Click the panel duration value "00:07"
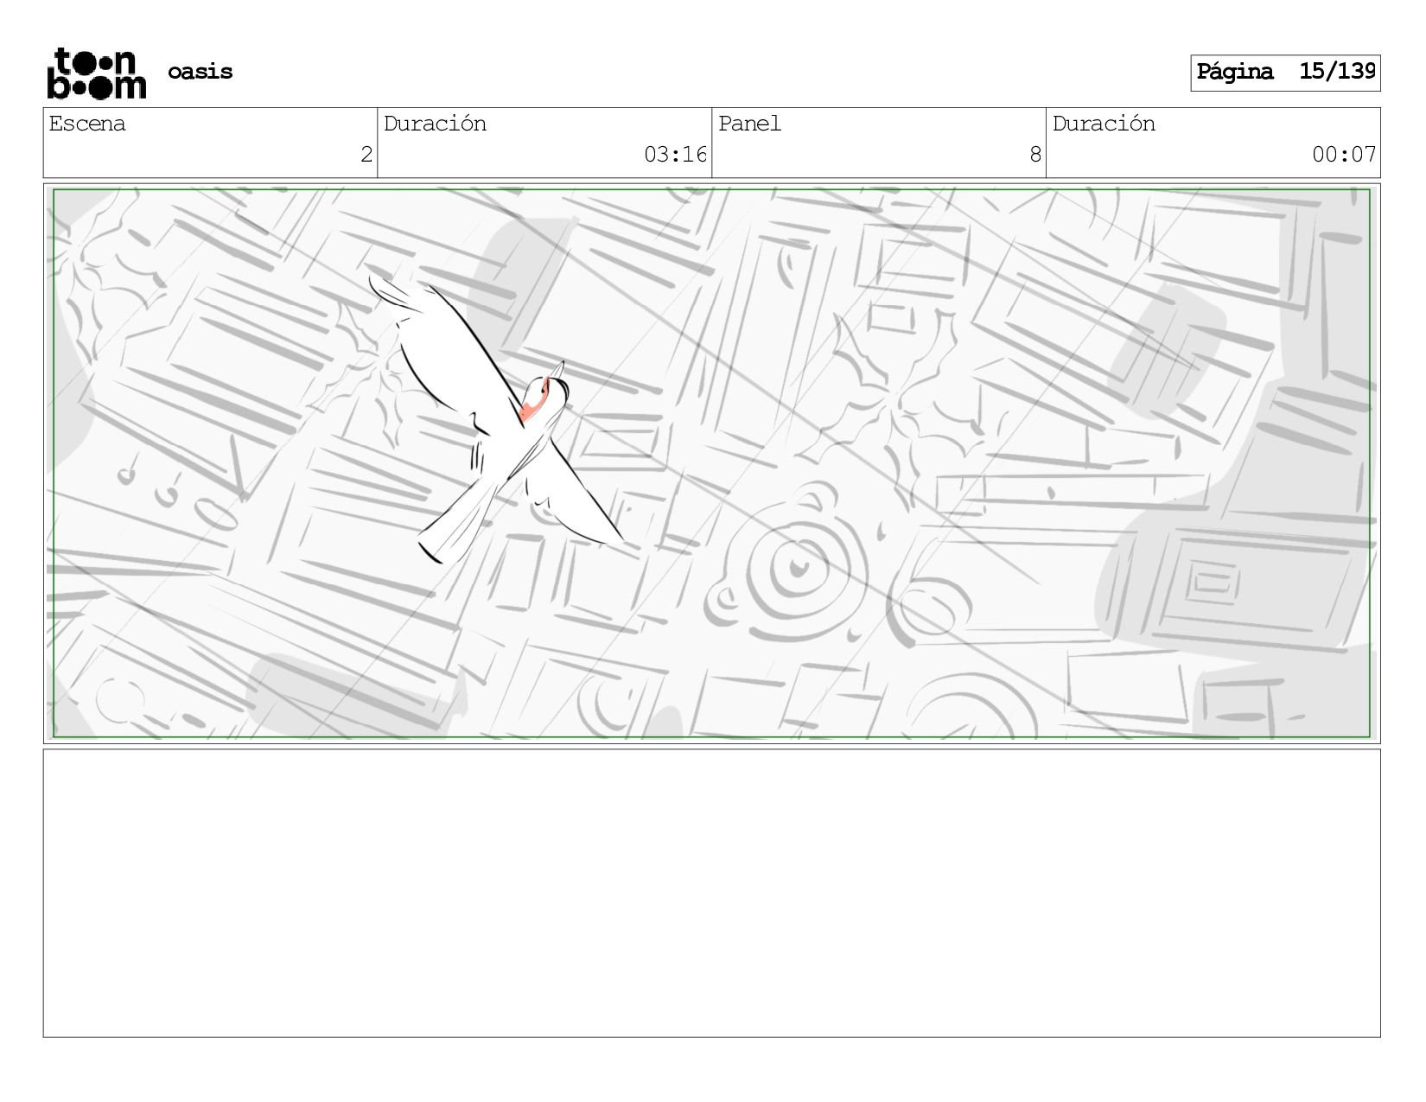Screen dimensions: 1426x1102 [1344, 155]
